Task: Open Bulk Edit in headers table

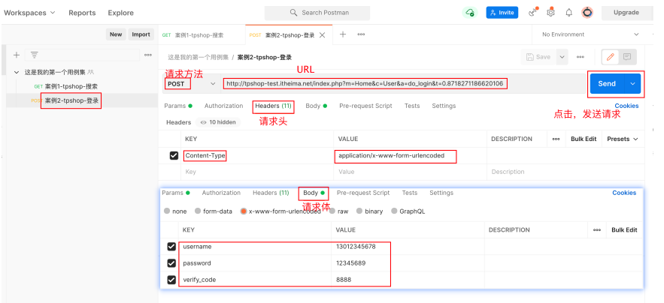Action: [x=584, y=139]
